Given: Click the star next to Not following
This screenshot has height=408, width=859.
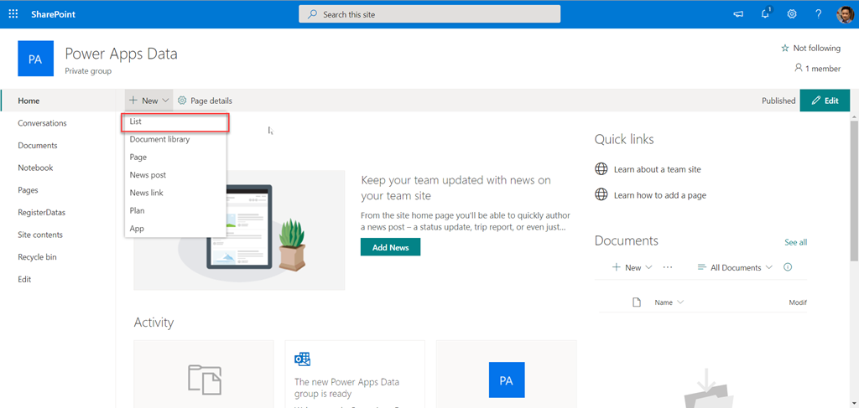Looking at the screenshot, I should pos(785,48).
